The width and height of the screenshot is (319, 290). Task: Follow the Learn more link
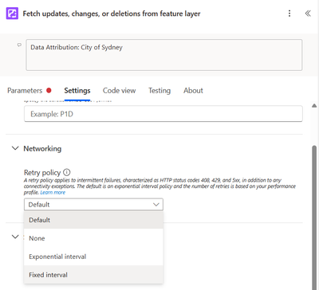point(53,193)
